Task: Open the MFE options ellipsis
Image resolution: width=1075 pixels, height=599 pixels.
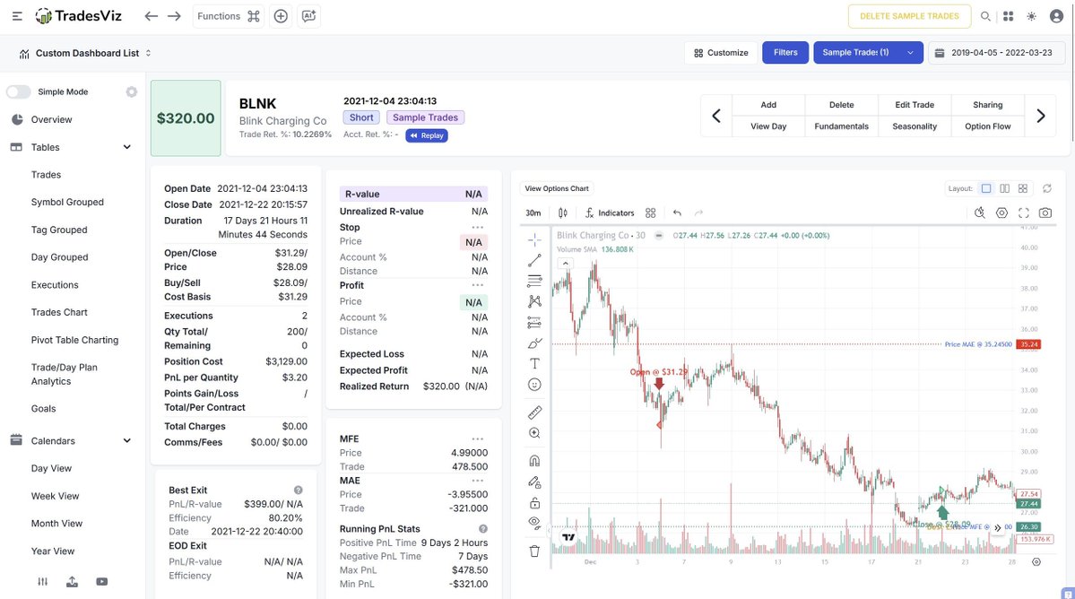Action: [477, 439]
